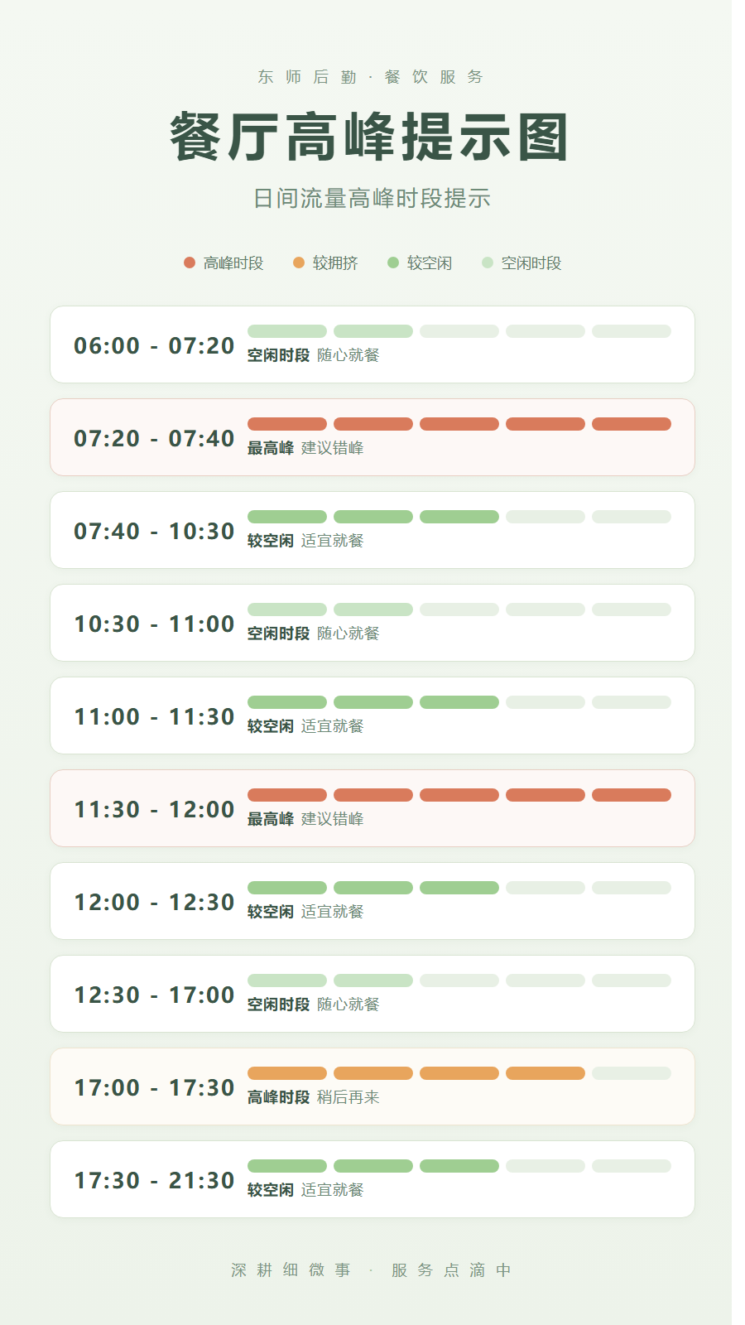The image size is (745, 1325).
Task: Select the 12:30 - 17:00 idle period row
Action: (372, 994)
